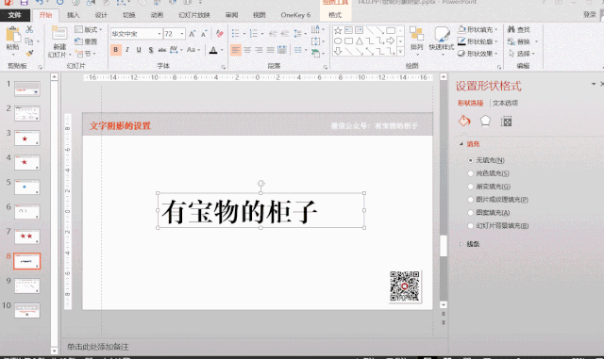Open the Select dropdown in editing group
604x359 pixels.
pos(523,54)
